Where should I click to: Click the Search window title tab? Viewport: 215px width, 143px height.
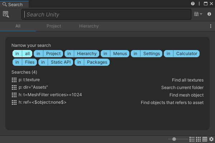click(x=14, y=4)
